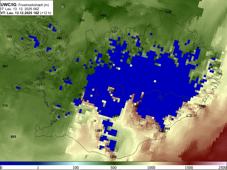Click the map value label '721'

point(39,85)
